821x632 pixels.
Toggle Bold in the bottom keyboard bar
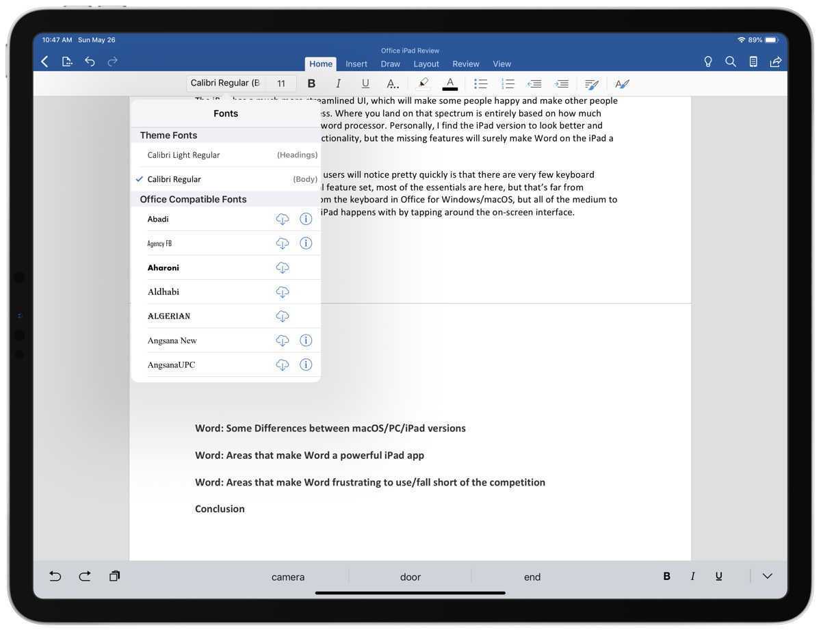tap(666, 576)
